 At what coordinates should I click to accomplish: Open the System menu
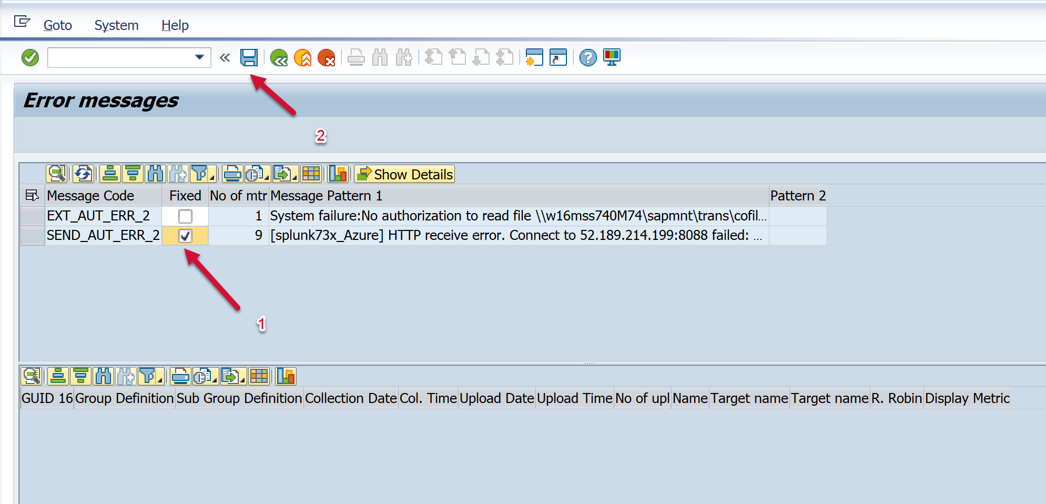(x=116, y=25)
